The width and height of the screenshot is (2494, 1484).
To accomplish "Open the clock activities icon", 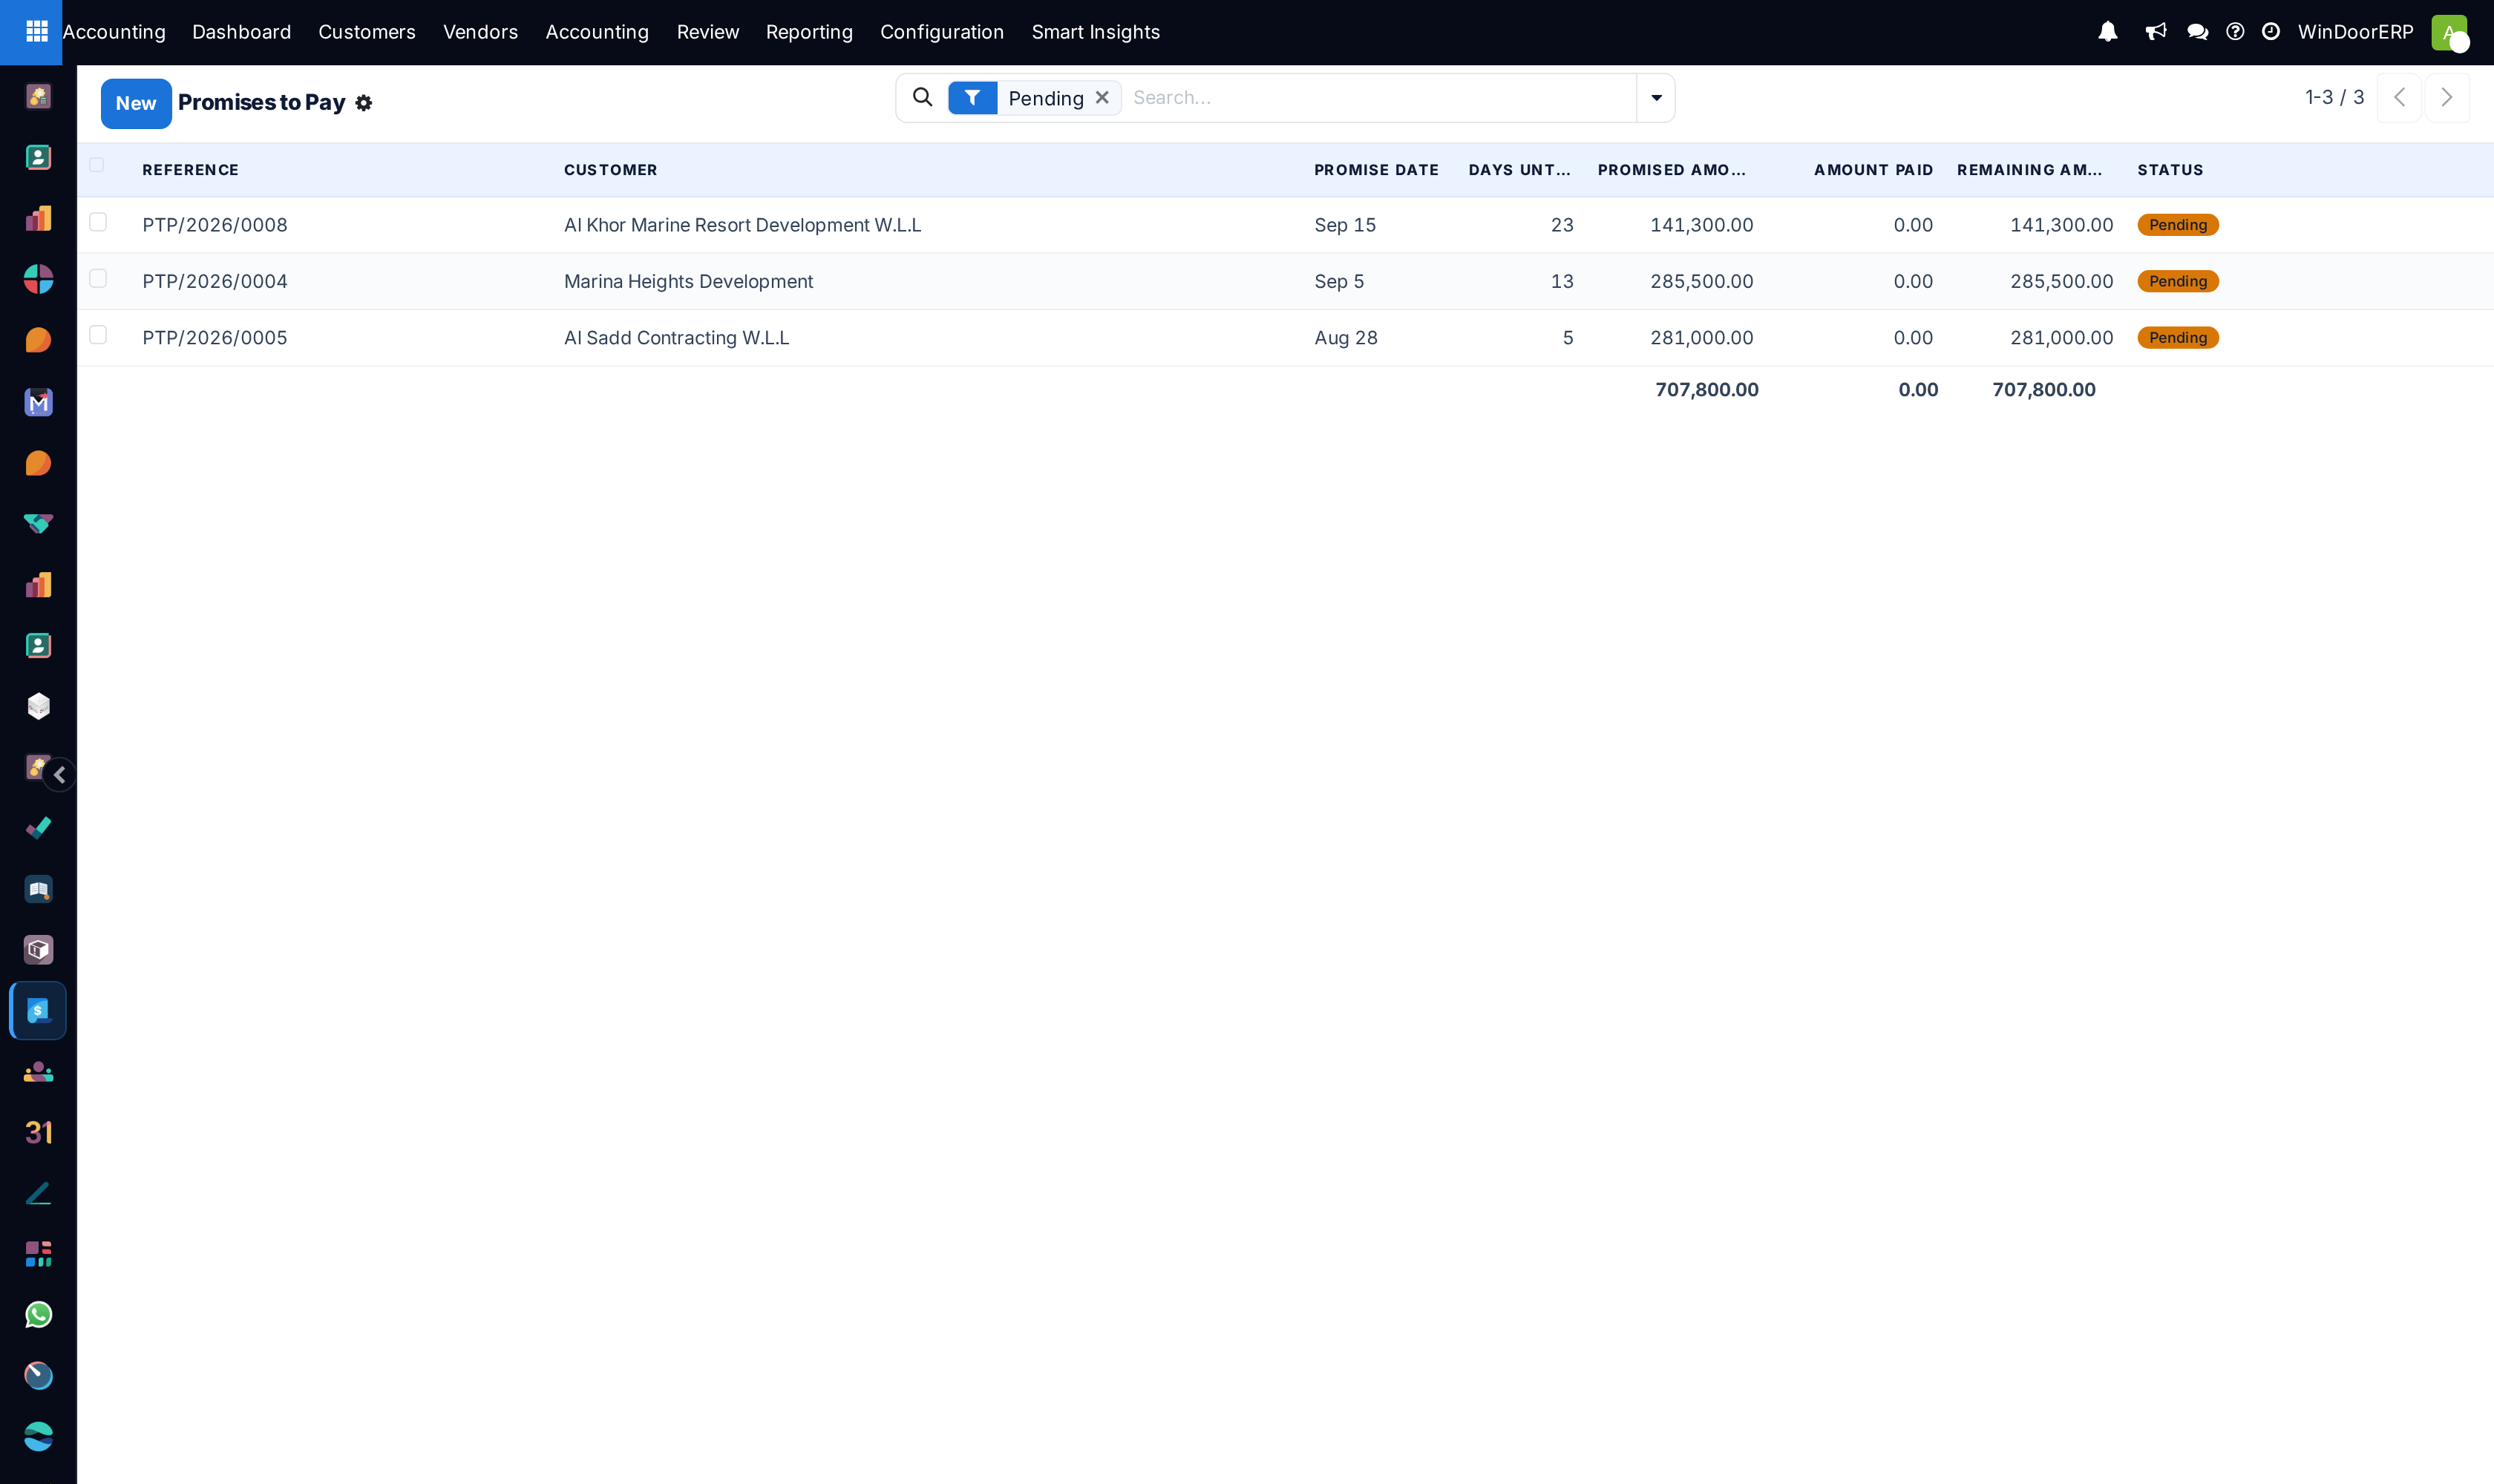I will pos(2271,32).
